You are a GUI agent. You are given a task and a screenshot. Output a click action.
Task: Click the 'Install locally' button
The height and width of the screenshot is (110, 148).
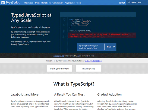pos(88,69)
